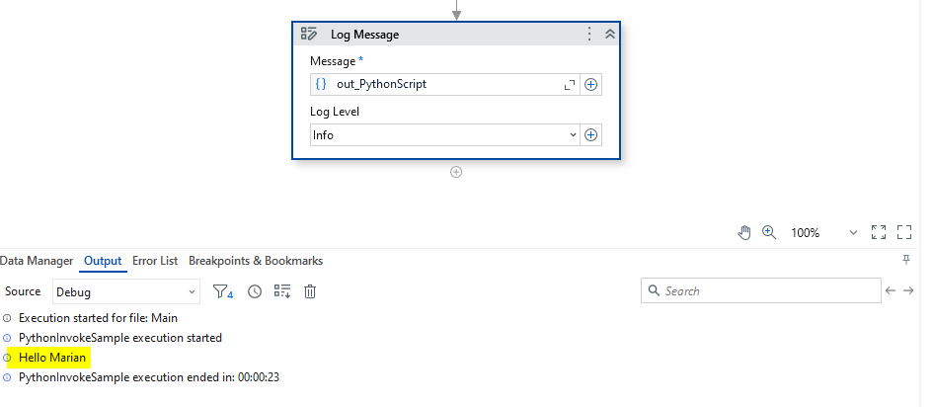Open the Data Manager tab
The width and height of the screenshot is (933, 407).
37,261
